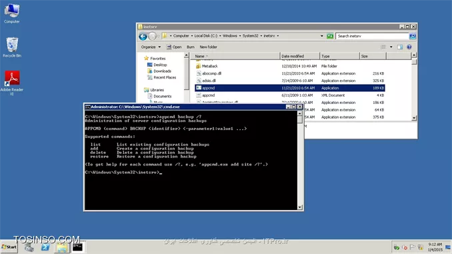Open the Explorer help question mark icon
The width and height of the screenshot is (452, 254).
[x=409, y=47]
